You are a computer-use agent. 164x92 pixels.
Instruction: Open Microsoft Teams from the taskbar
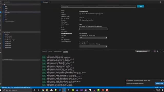(x=77, y=90)
